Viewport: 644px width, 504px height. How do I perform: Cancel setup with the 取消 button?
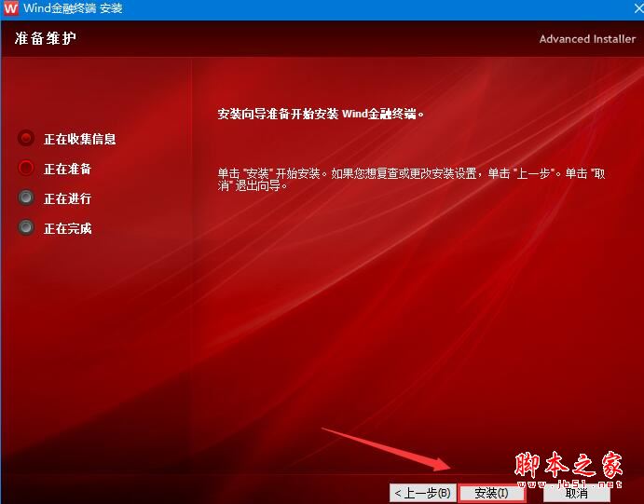(576, 494)
